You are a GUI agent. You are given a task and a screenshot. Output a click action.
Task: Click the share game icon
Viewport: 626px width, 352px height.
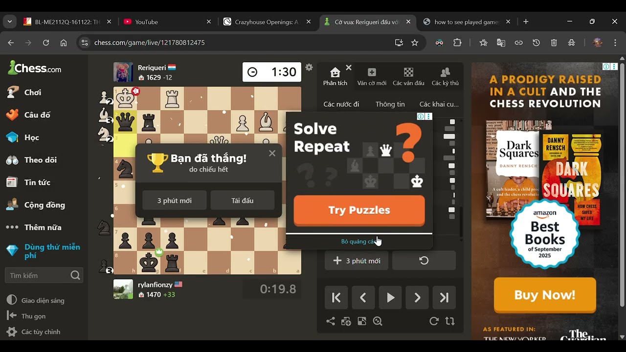click(x=331, y=321)
